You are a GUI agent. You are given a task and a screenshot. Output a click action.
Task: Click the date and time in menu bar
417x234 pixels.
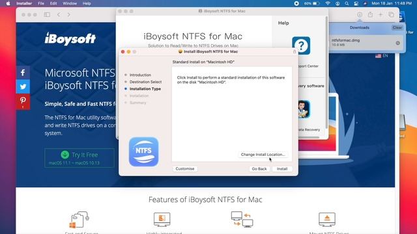click(x=392, y=3)
